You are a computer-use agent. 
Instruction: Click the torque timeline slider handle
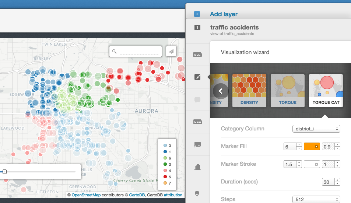(4, 172)
